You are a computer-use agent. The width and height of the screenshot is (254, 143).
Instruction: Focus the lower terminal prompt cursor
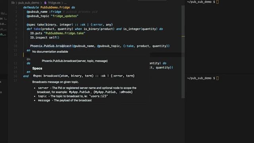point(217,78)
